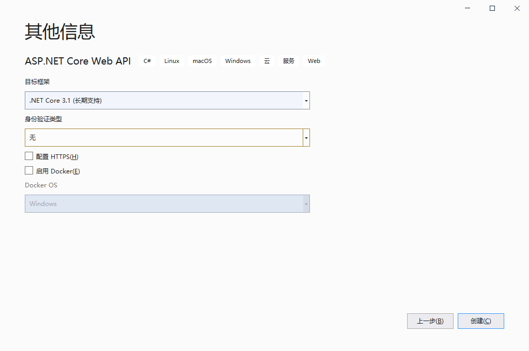Click the Docker OS label
The width and height of the screenshot is (529, 351).
coord(41,185)
